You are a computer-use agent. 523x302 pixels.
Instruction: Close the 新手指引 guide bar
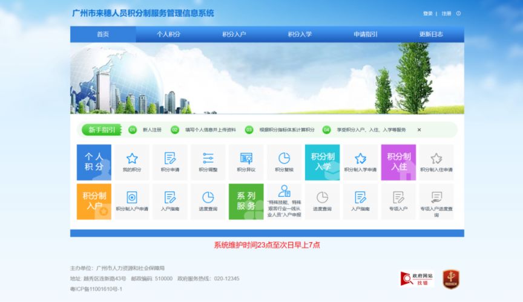[x=419, y=130]
